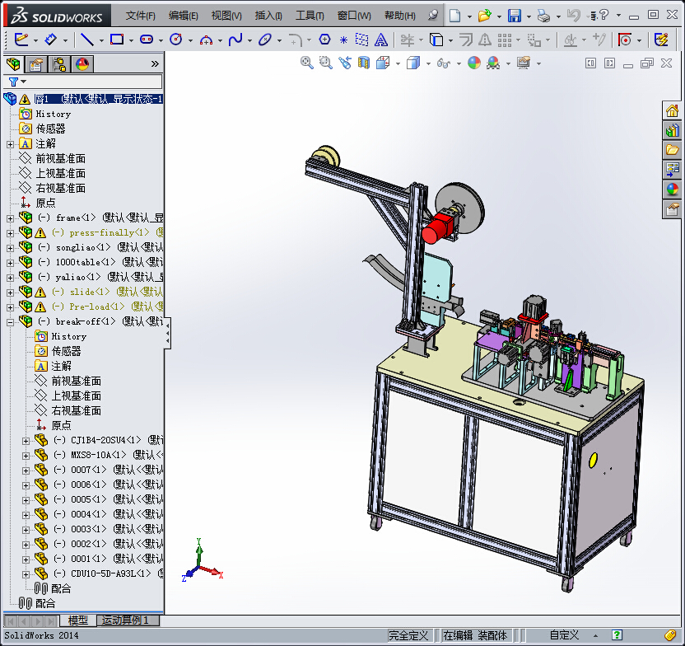Click the Zoom to Fit icon
685x646 pixels.
click(307, 63)
